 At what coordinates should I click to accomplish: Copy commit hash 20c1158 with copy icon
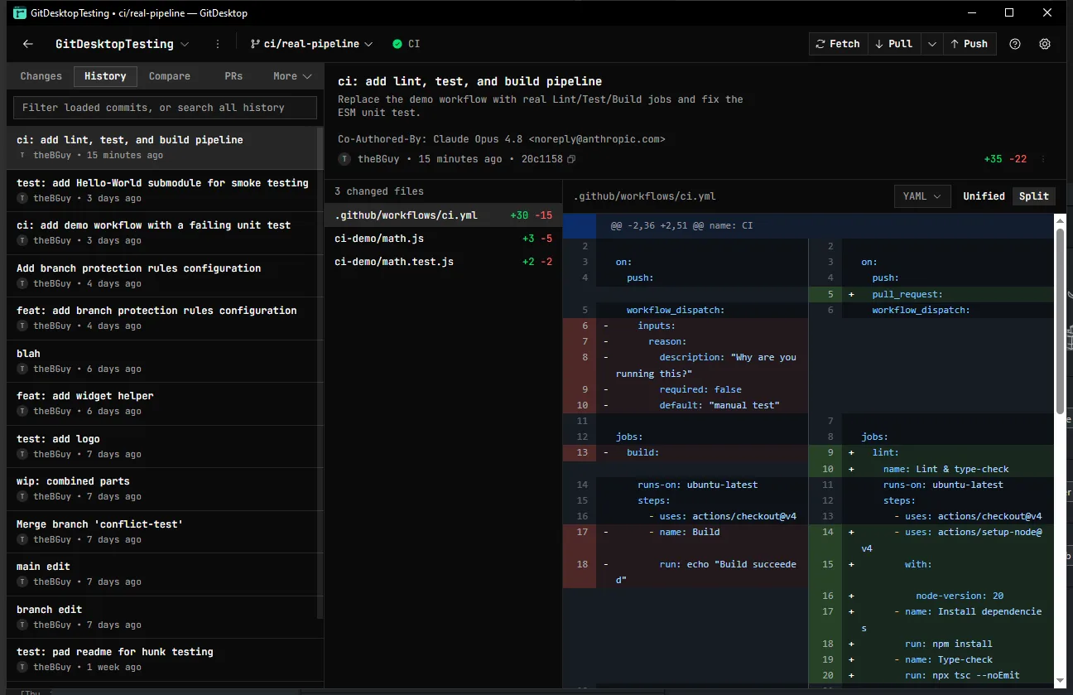click(570, 159)
